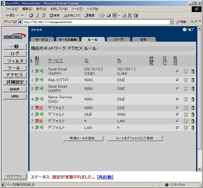Viewport: 203px width, 188px height.
Task: Expand the address bar dropdown arrow
Action: (171, 22)
